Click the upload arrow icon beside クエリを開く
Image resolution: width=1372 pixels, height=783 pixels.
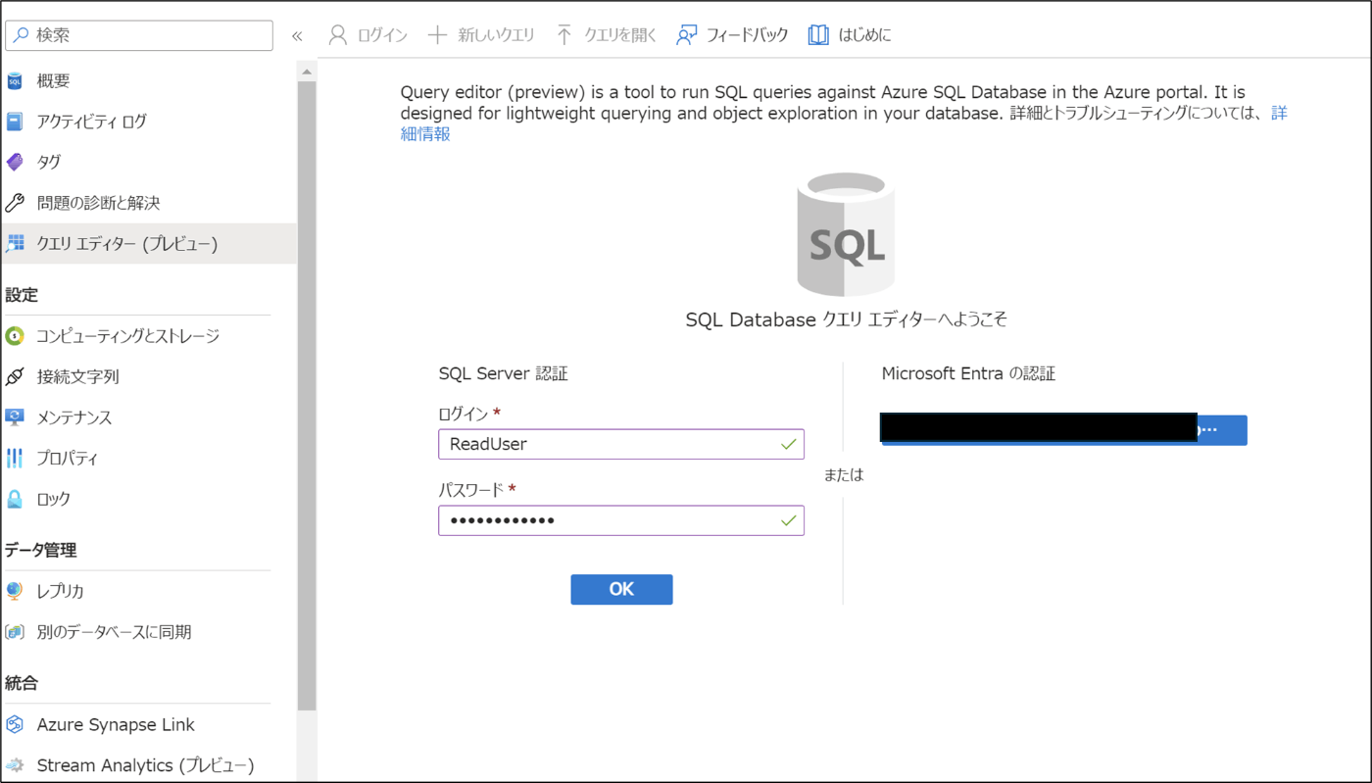tap(563, 35)
